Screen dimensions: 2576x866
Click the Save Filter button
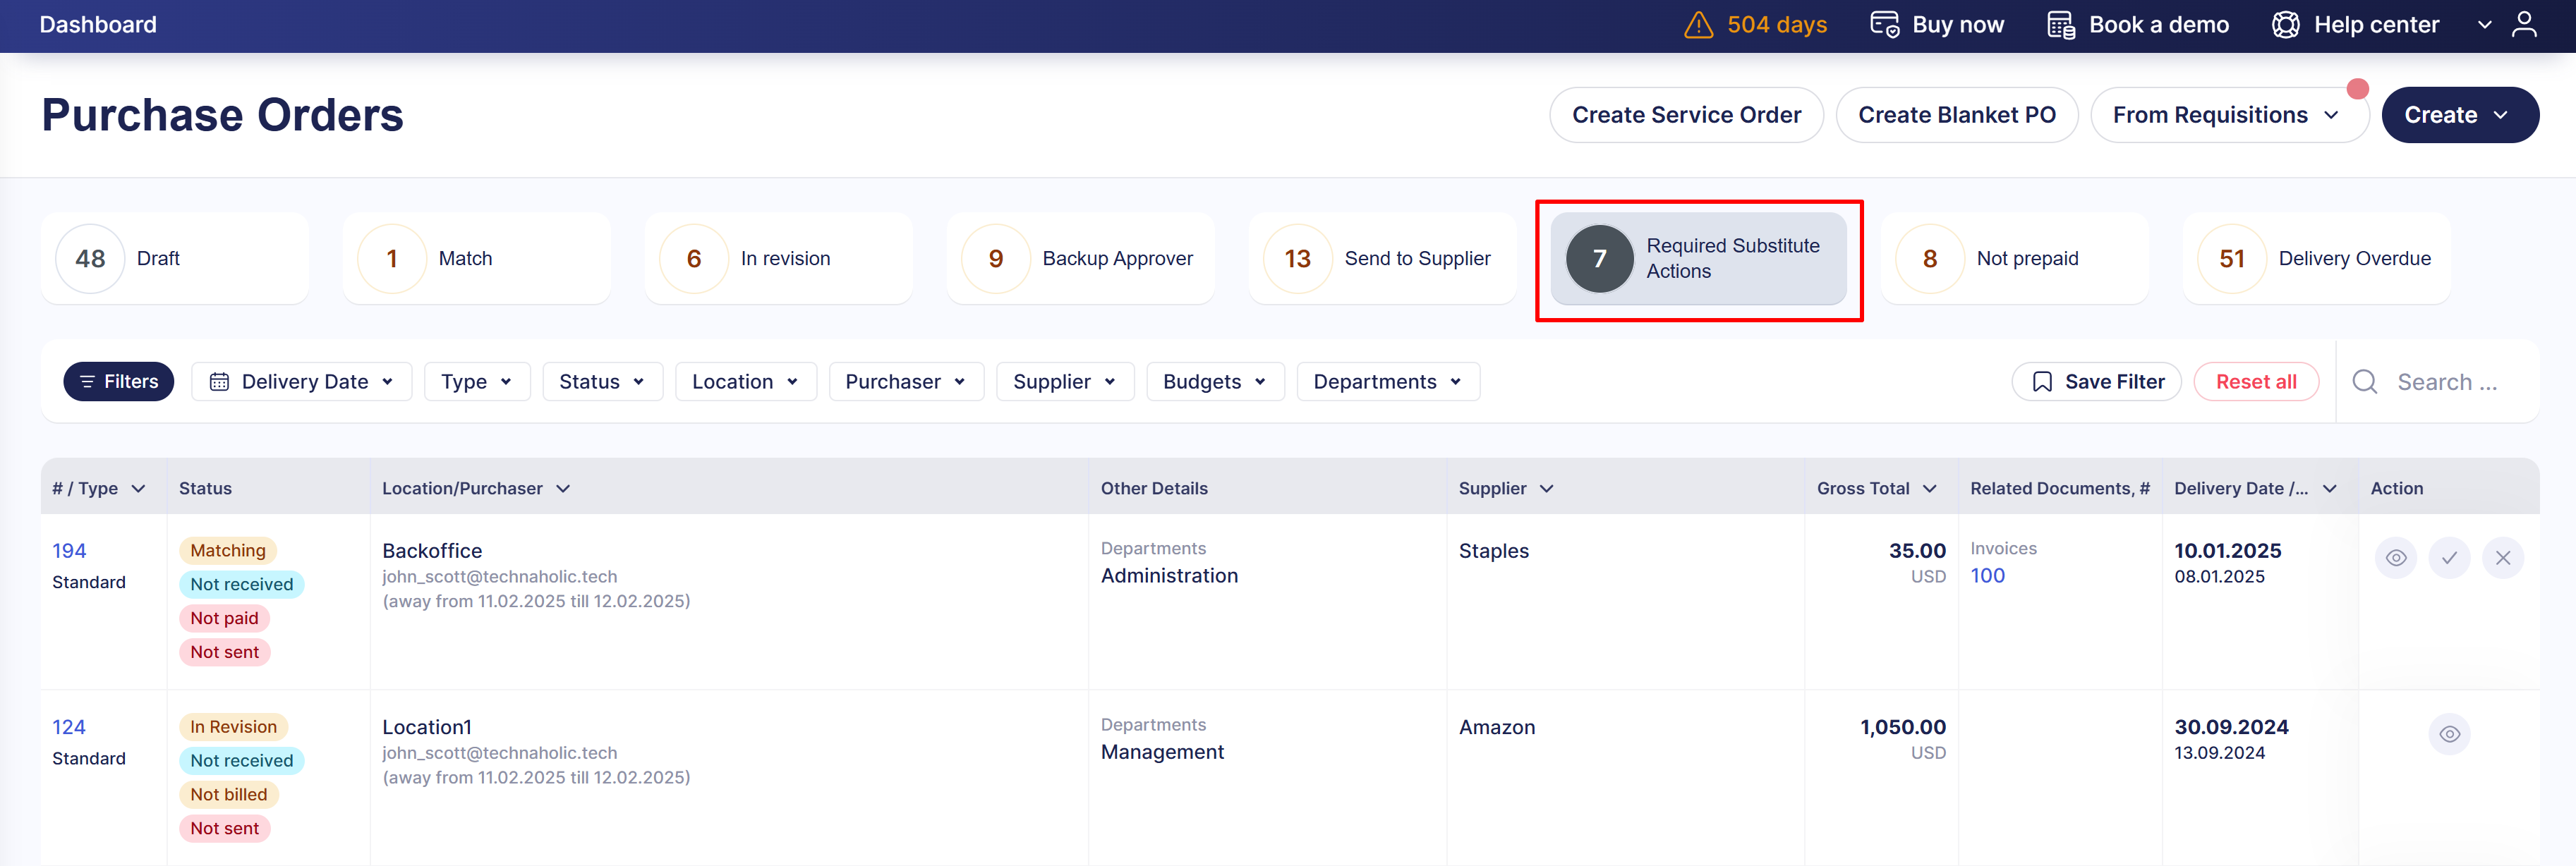pos(2096,382)
